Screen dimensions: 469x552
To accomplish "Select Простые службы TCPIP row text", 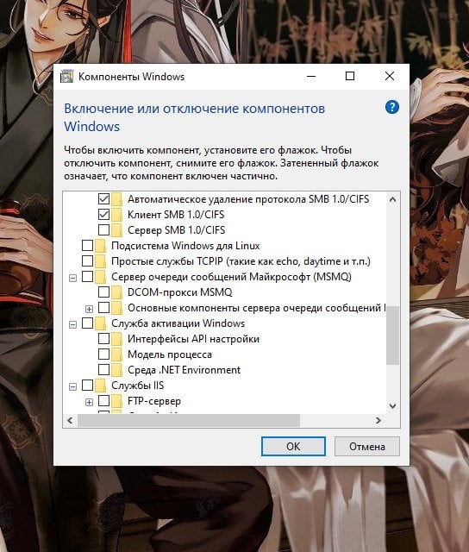I will (x=241, y=261).
